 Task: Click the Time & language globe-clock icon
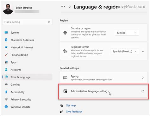click(x=6, y=77)
